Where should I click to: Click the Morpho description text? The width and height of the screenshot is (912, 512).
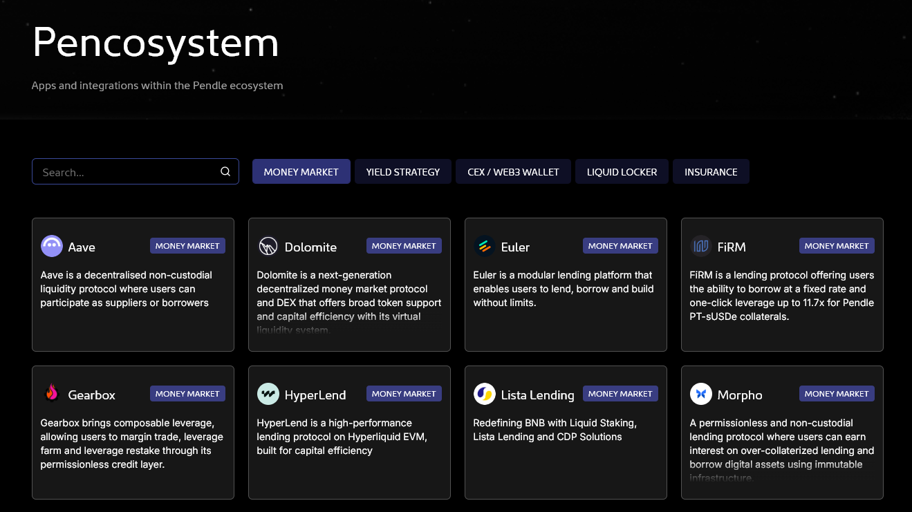(782, 451)
